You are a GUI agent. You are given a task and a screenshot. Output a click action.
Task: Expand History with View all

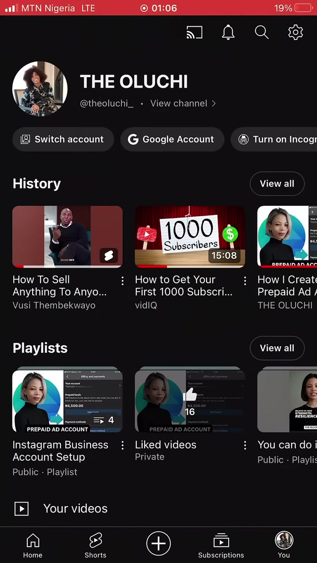point(277,184)
